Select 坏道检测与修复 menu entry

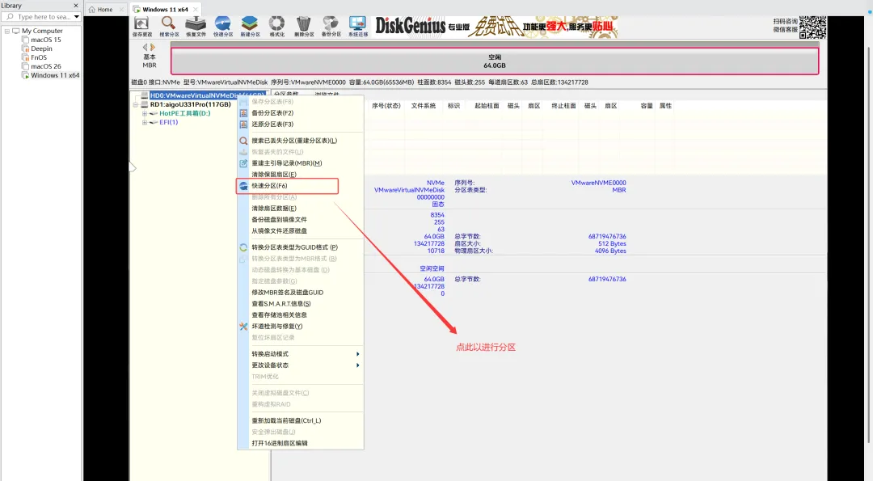(300, 327)
